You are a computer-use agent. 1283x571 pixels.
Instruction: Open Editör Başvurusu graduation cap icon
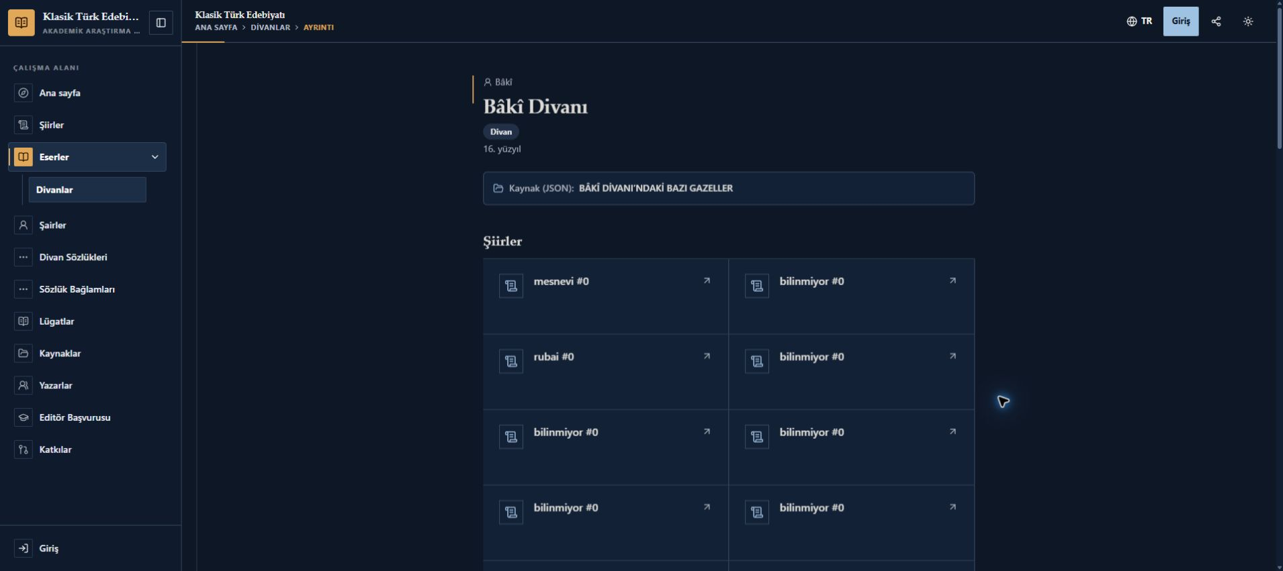pyautogui.click(x=24, y=418)
